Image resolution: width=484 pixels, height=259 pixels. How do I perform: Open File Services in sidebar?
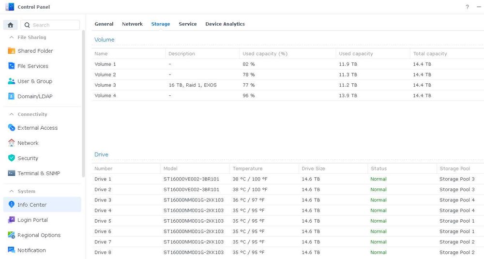point(33,66)
